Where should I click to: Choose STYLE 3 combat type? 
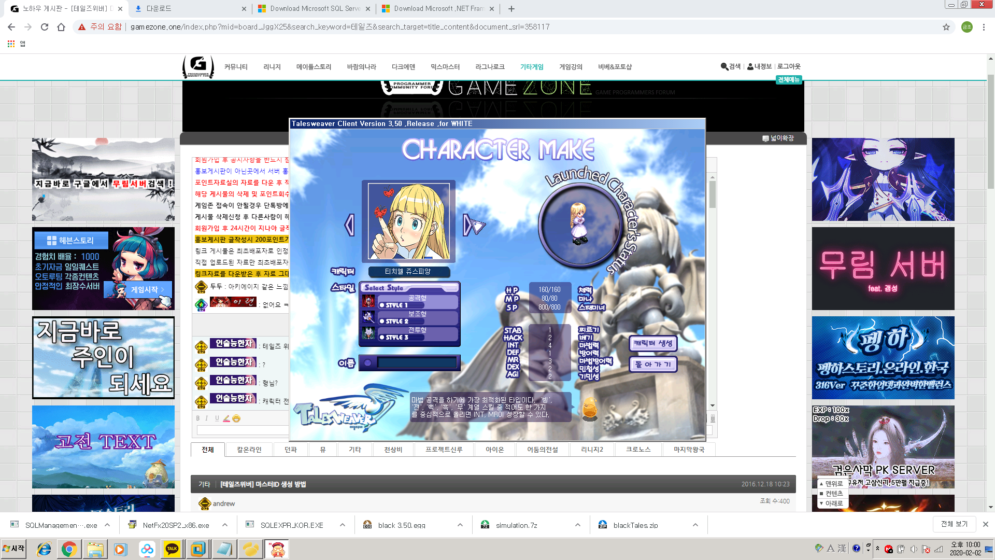pyautogui.click(x=418, y=333)
